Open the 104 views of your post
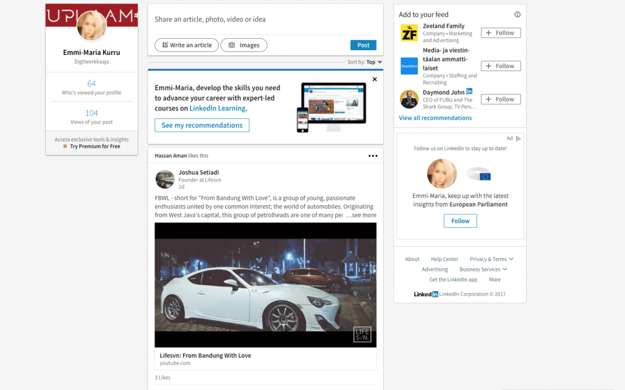 pyautogui.click(x=91, y=113)
